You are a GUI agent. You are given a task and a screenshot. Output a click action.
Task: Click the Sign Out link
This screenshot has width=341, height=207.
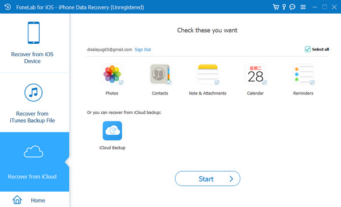pyautogui.click(x=143, y=49)
